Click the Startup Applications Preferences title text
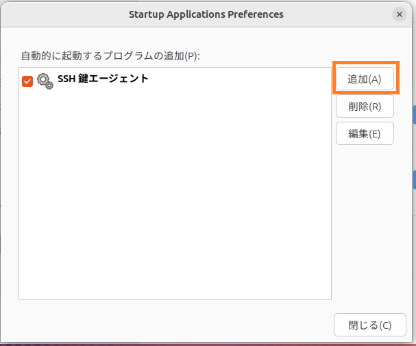The image size is (416, 346). pyautogui.click(x=206, y=14)
